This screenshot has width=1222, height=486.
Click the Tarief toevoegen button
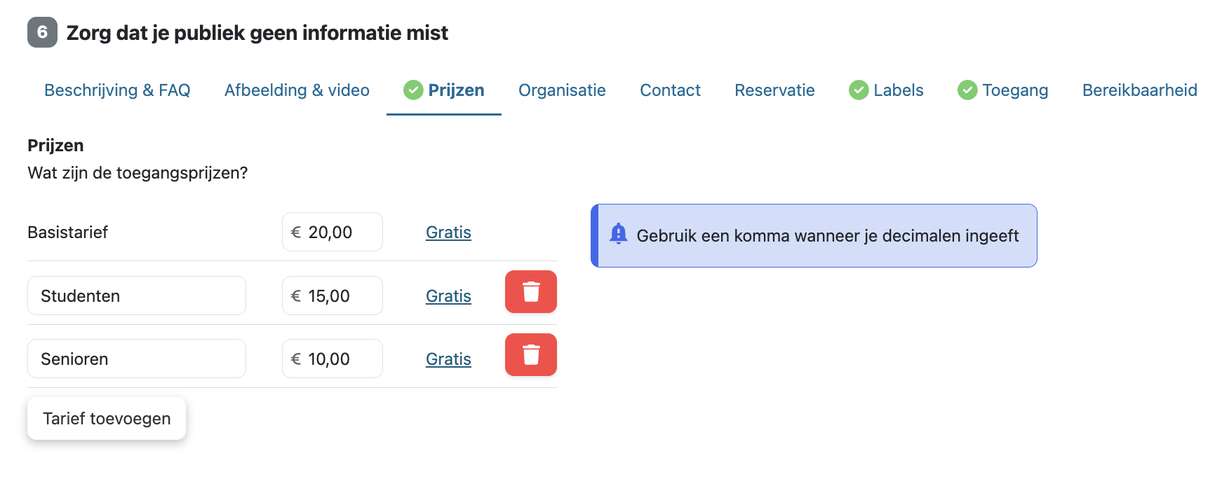107,419
